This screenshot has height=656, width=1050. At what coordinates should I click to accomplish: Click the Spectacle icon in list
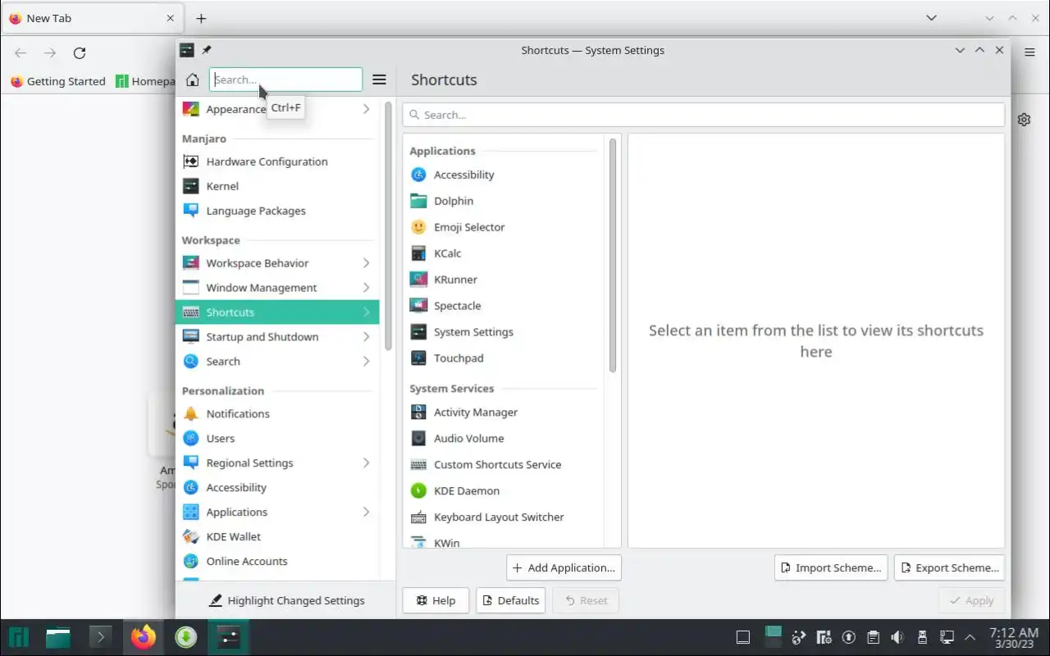[x=418, y=306]
